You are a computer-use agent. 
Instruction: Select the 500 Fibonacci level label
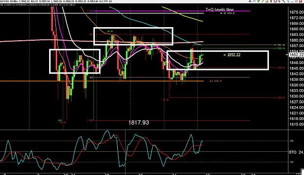click(91, 78)
